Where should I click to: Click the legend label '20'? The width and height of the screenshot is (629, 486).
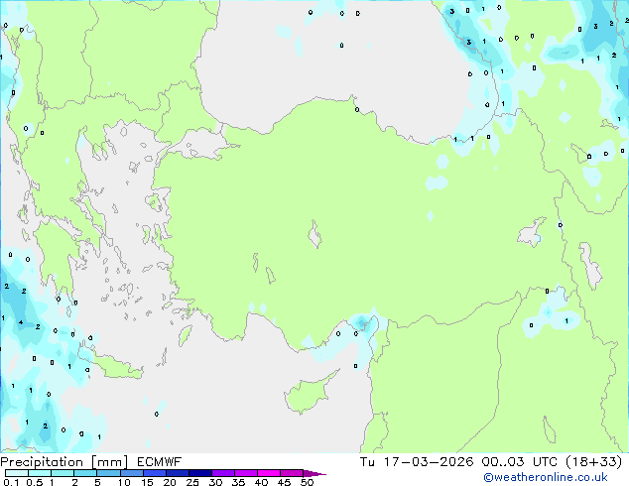click(170, 482)
